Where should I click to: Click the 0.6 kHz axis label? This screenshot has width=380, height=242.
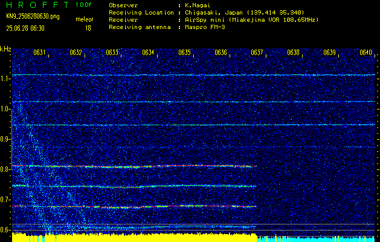click(5, 230)
